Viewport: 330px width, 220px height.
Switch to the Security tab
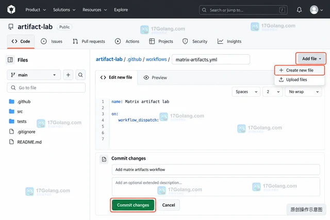195,41
